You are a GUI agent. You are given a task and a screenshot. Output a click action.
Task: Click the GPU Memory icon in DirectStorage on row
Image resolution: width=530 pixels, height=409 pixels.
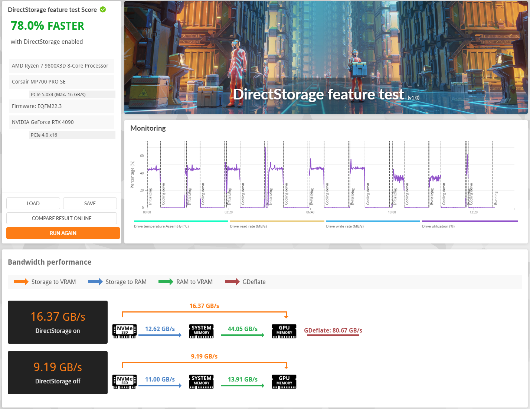pyautogui.click(x=284, y=331)
